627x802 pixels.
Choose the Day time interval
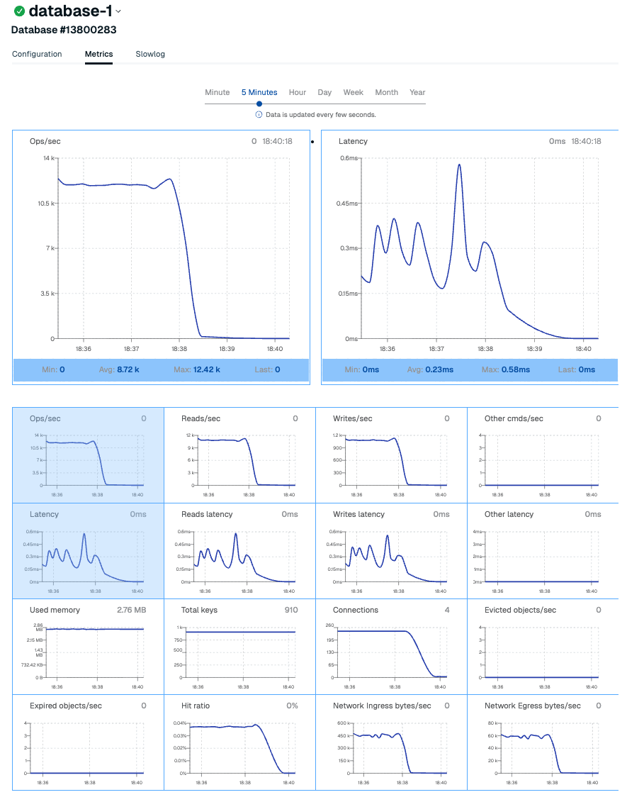click(324, 92)
